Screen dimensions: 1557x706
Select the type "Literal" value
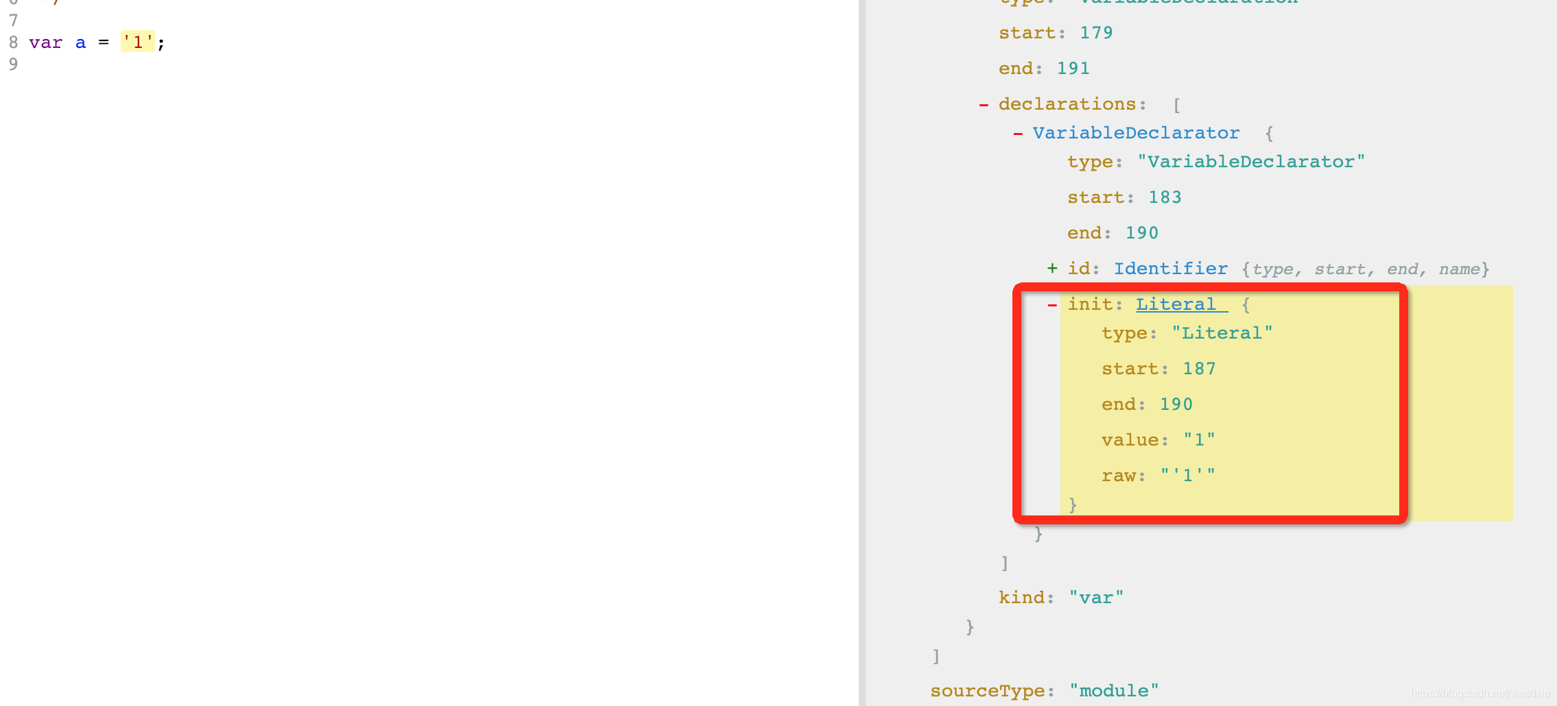point(1222,333)
